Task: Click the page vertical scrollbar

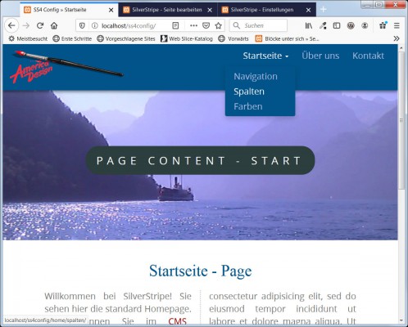Action: tap(401, 120)
